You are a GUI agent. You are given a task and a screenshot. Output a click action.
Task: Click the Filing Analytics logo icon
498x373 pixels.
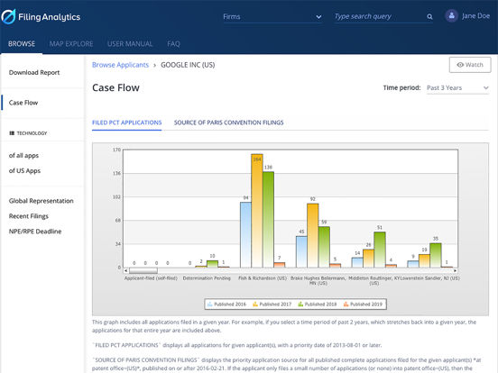point(8,16)
